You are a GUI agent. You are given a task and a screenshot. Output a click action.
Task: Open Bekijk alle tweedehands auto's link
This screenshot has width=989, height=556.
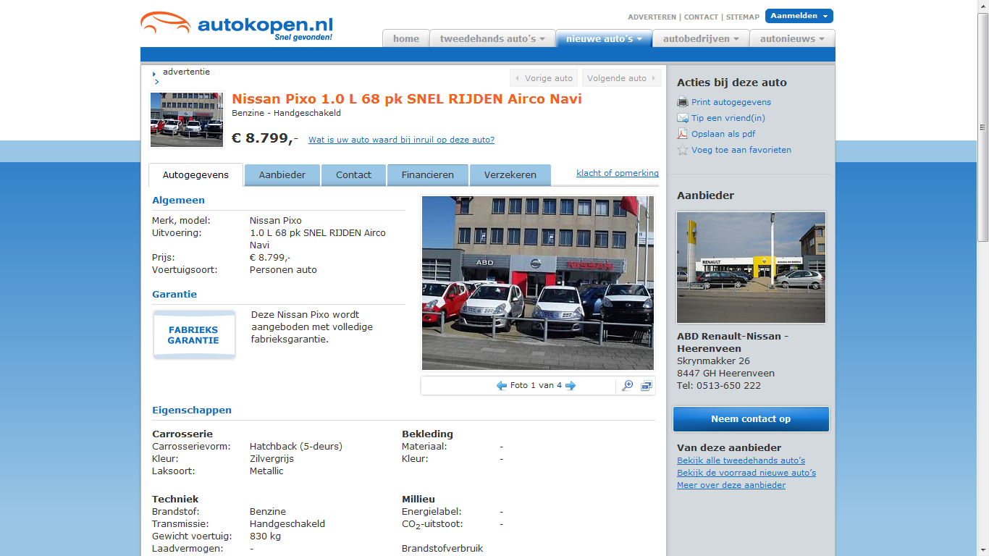pyautogui.click(x=741, y=460)
